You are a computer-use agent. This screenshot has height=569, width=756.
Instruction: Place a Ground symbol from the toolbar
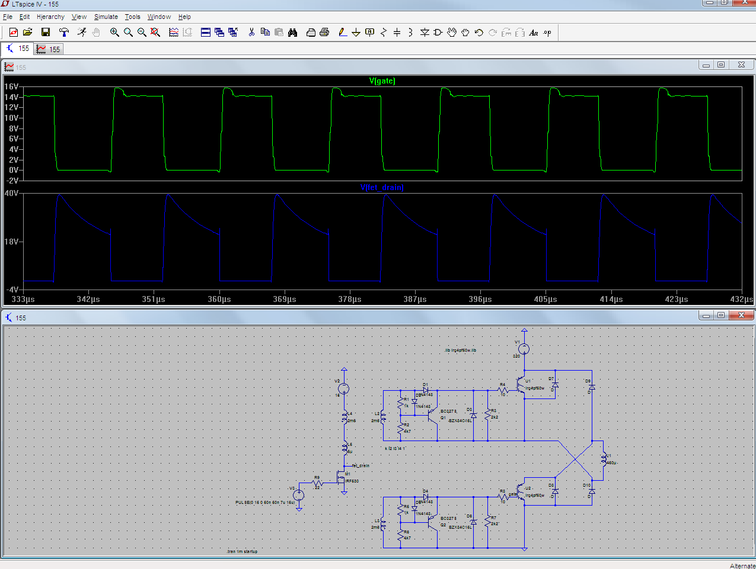point(356,33)
